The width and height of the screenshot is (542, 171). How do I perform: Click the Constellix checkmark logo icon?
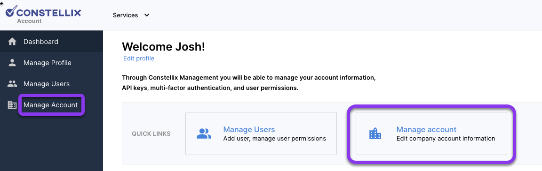pos(11,11)
